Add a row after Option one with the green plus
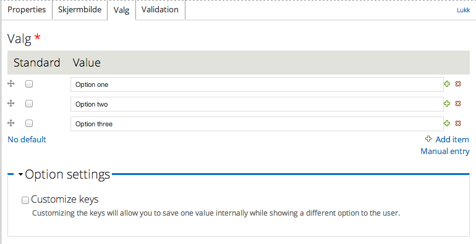 447,84
